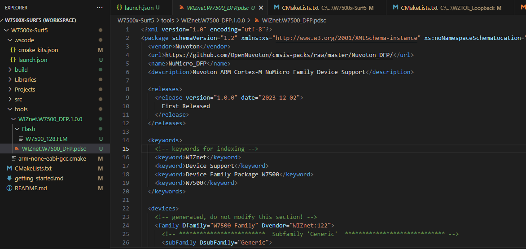Screen dimensions: 526x249
Task: Follow the github OpenNuvoton cmsis-packs URL
Action: coord(279,55)
